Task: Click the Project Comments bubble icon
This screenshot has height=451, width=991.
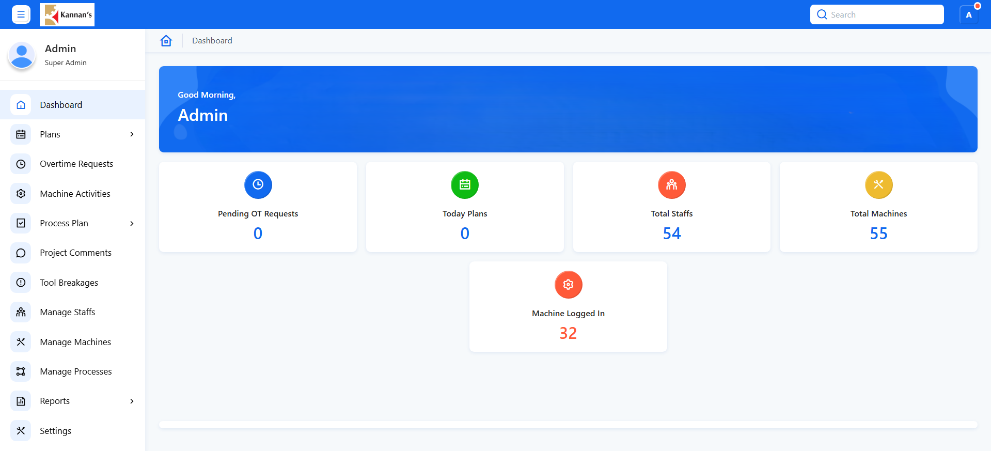Action: [x=21, y=253]
